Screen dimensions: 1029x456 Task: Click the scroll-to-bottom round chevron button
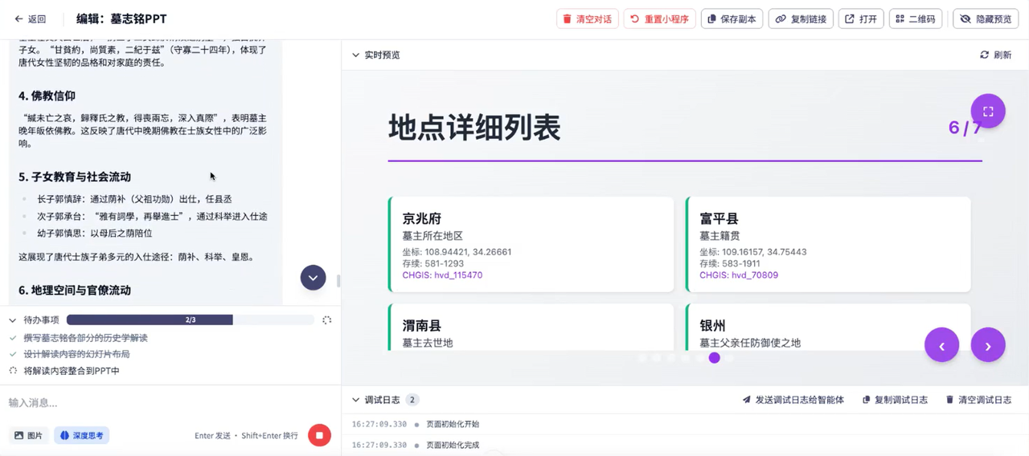pos(313,278)
